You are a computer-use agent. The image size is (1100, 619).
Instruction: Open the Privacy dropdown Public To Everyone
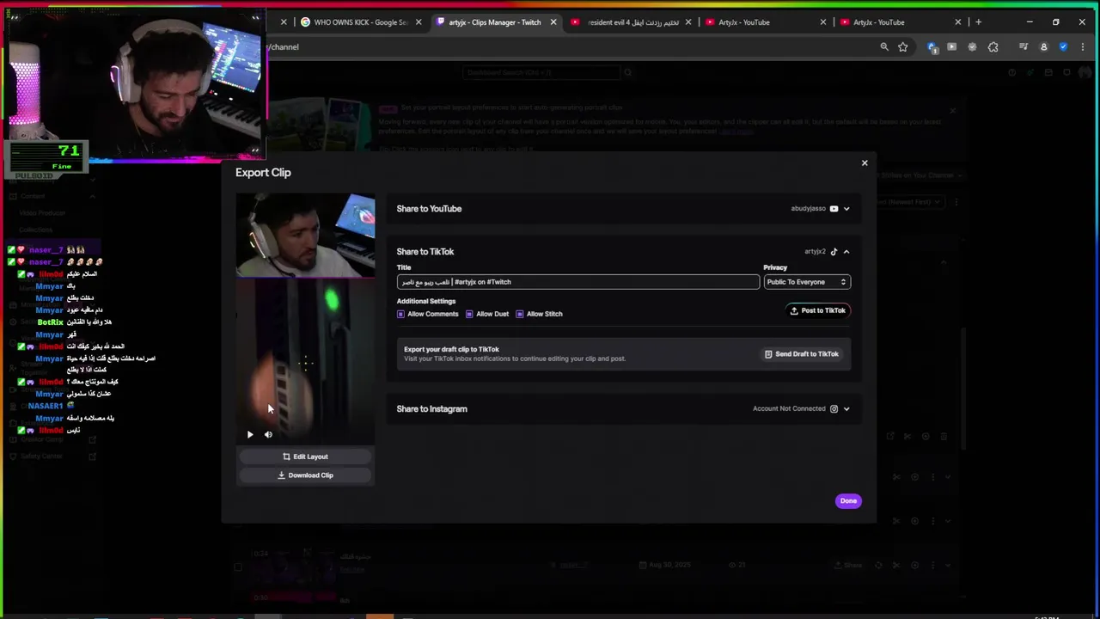point(806,282)
